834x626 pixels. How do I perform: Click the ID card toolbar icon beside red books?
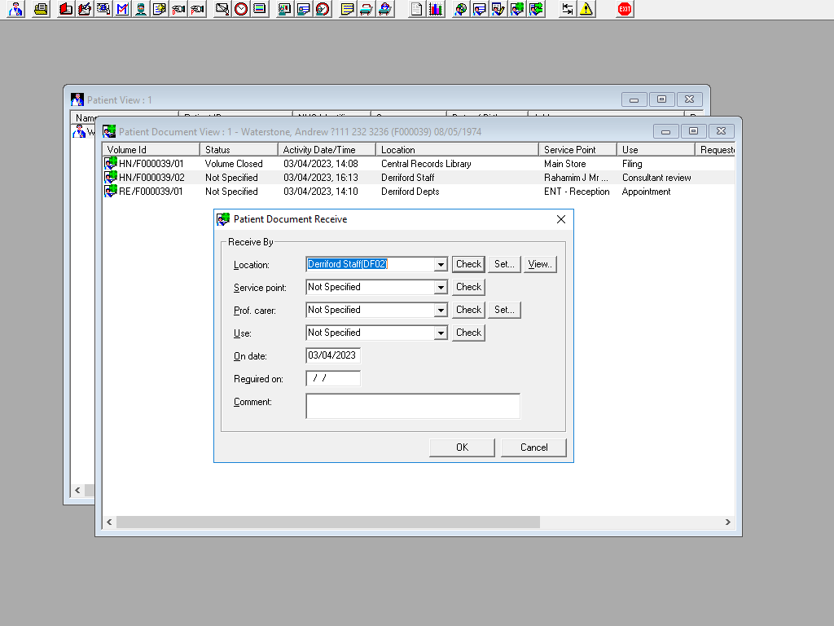tap(103, 9)
